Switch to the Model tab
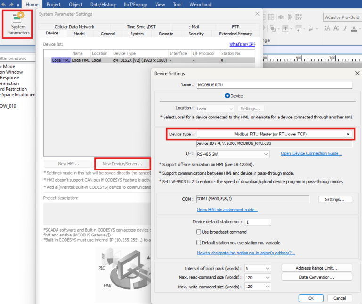The height and width of the screenshot is (304, 362). [79, 34]
